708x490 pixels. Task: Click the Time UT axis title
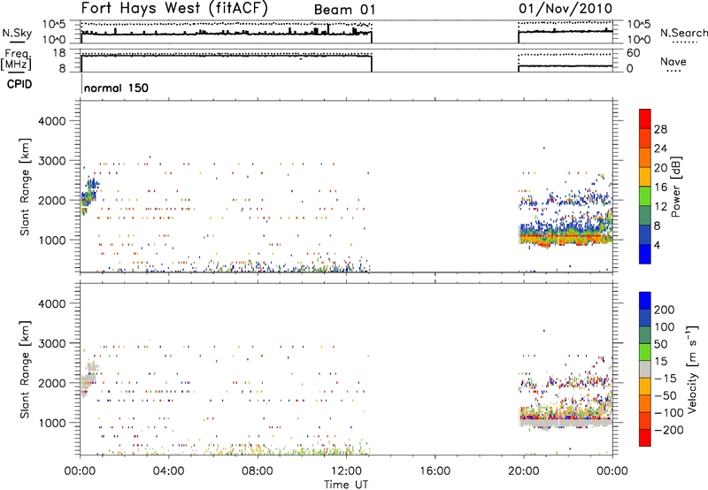tap(346, 485)
